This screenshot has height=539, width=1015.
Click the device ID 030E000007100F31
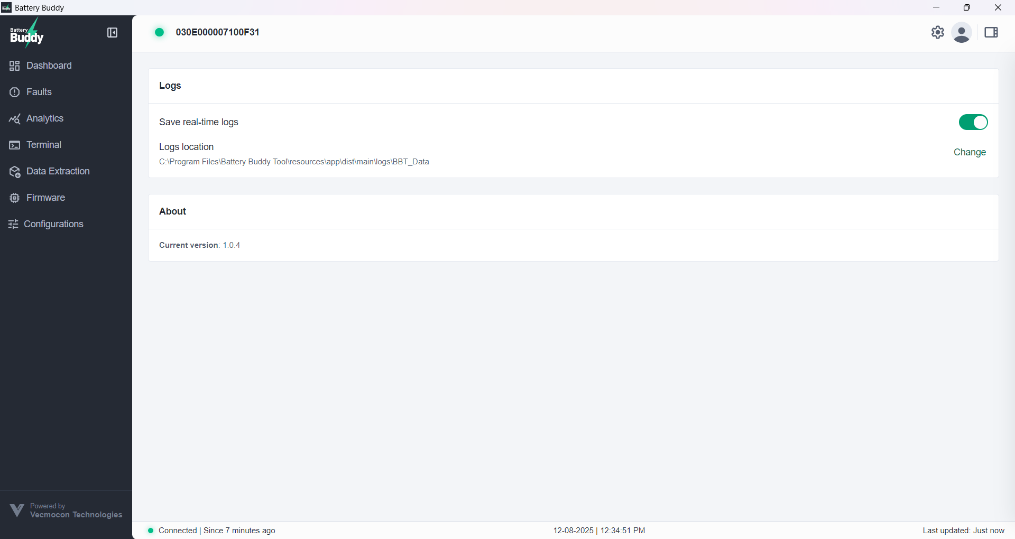click(x=217, y=32)
